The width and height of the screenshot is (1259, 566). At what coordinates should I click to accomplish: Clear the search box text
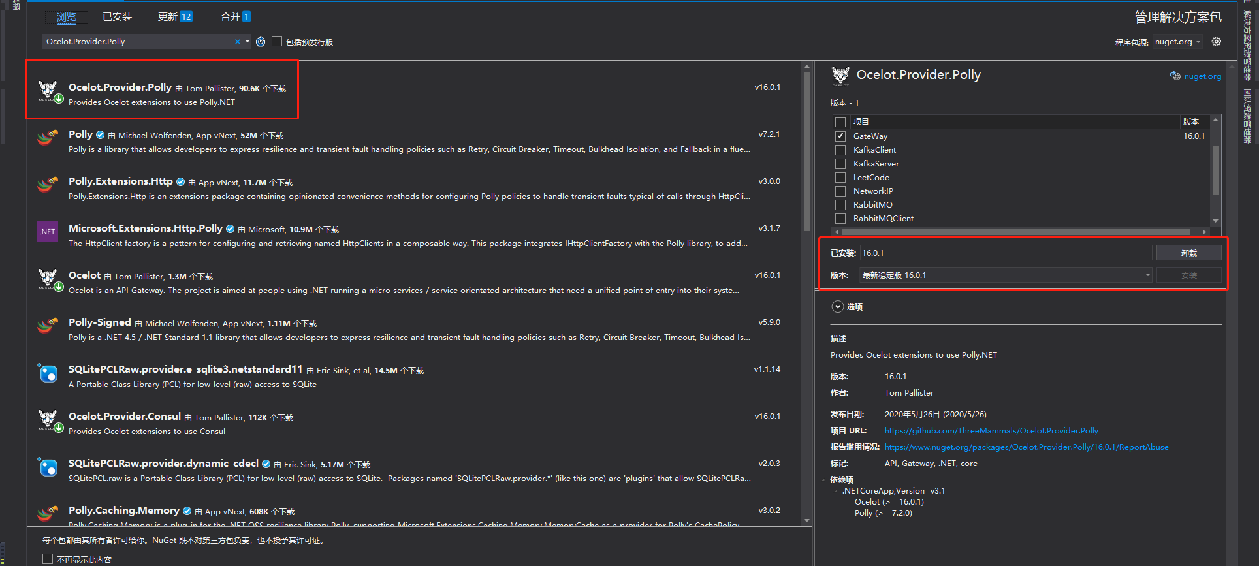(238, 42)
